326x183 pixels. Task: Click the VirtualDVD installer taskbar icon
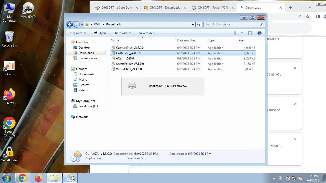click(70, 178)
